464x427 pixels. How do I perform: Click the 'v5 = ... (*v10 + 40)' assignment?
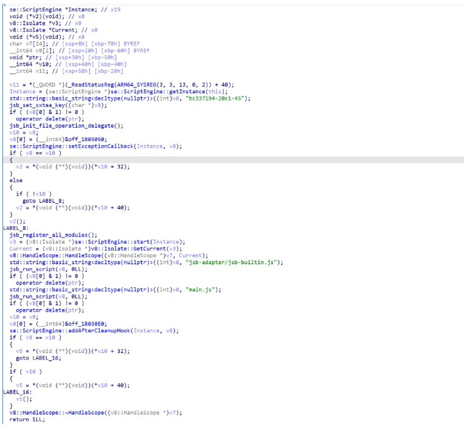pos(73,385)
